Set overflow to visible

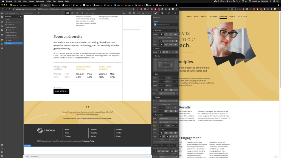tap(161, 90)
